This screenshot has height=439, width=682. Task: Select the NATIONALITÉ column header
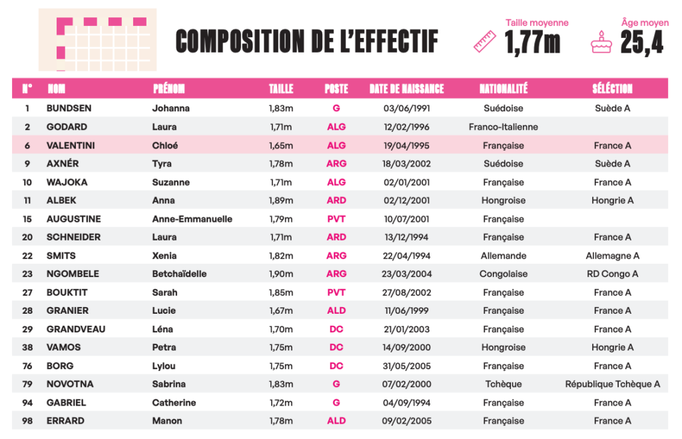(x=504, y=89)
